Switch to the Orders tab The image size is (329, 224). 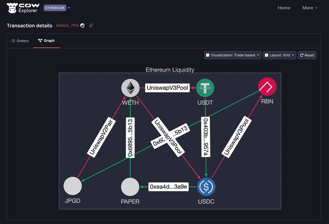[x=20, y=41]
